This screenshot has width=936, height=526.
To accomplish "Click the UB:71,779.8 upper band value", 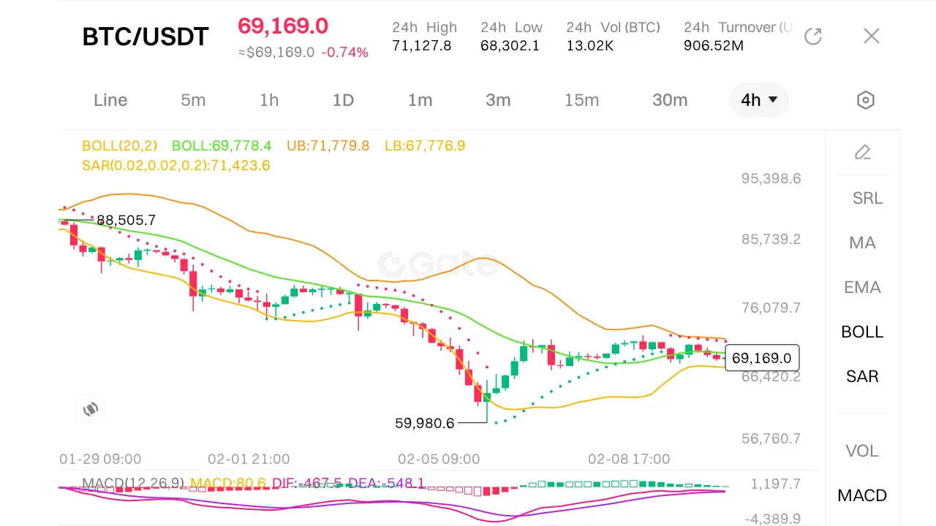I will pos(328,145).
